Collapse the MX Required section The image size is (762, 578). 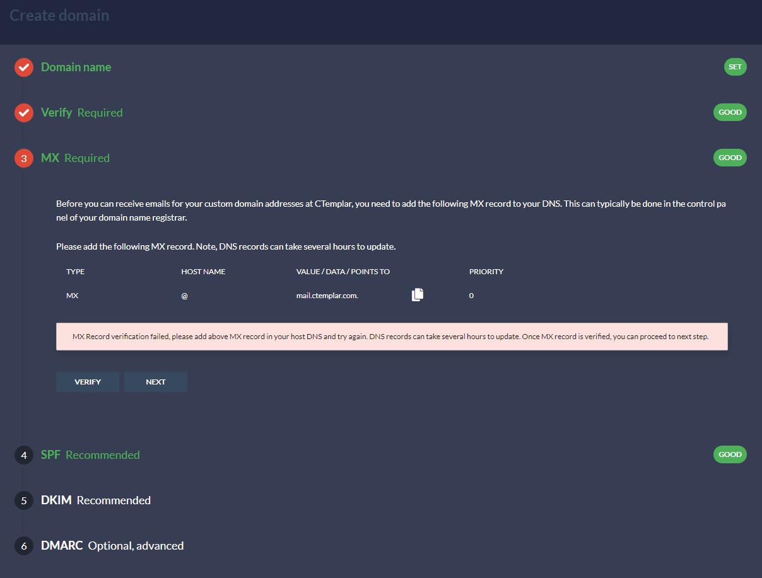pos(75,158)
